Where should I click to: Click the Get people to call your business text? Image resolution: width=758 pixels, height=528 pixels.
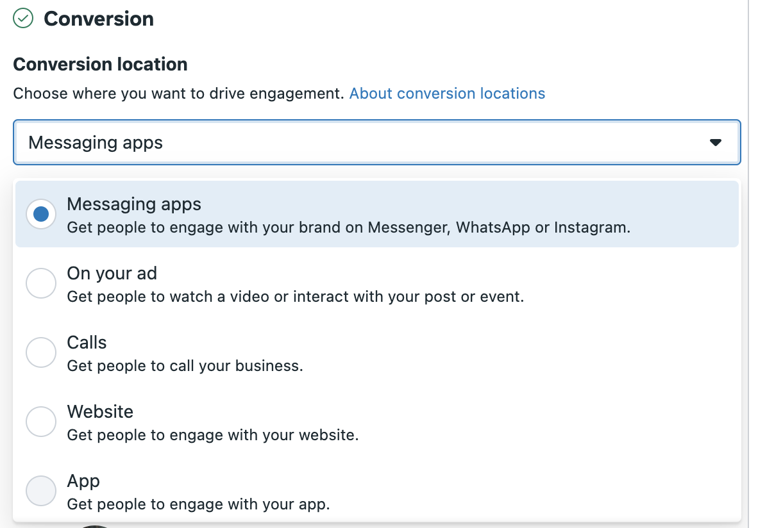[x=185, y=366]
